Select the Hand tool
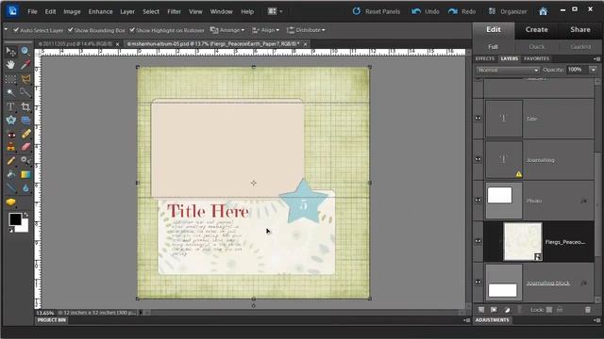Viewport: 604px width, 339px height. [x=10, y=65]
